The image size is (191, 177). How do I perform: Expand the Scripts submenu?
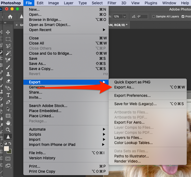[66, 134]
